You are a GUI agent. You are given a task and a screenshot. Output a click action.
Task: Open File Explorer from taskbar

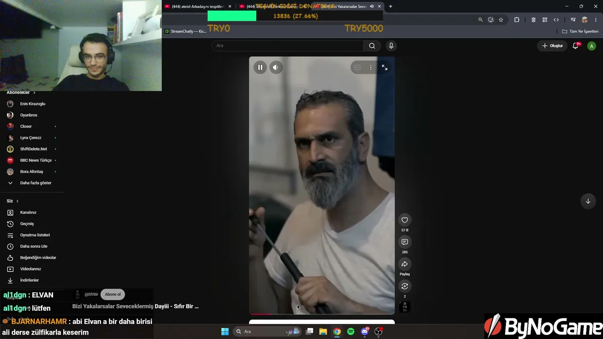323,331
